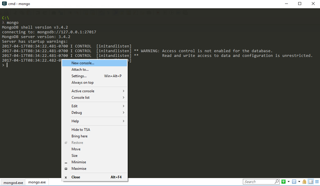Open the dropdown arrow beside the number 2 icon
Image resolution: width=320 pixels, height=186 pixels.
click(299, 182)
